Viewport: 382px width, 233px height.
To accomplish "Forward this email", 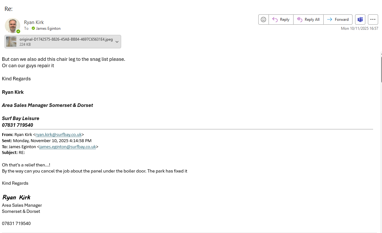I will (x=338, y=20).
